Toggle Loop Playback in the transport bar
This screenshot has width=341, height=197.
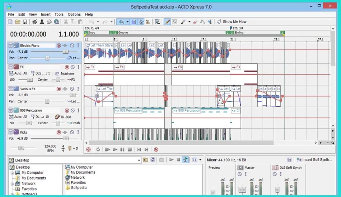[x=98, y=149]
